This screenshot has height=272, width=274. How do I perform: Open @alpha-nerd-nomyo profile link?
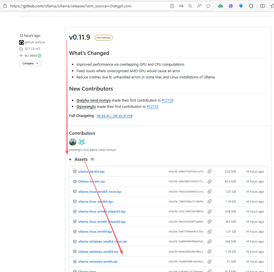(93, 100)
